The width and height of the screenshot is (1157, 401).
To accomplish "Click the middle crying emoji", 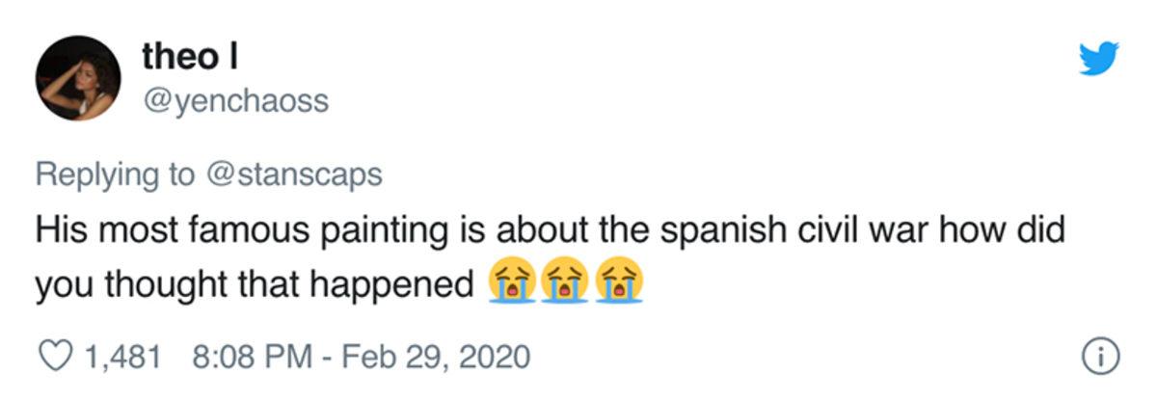I will coord(565,284).
